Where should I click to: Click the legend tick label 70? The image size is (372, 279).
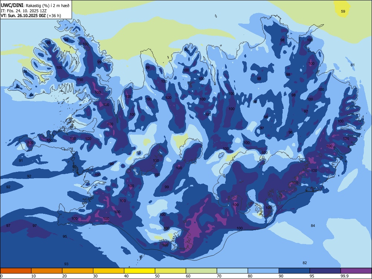219,276
